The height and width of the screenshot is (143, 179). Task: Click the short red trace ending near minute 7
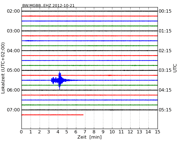pos(53,115)
